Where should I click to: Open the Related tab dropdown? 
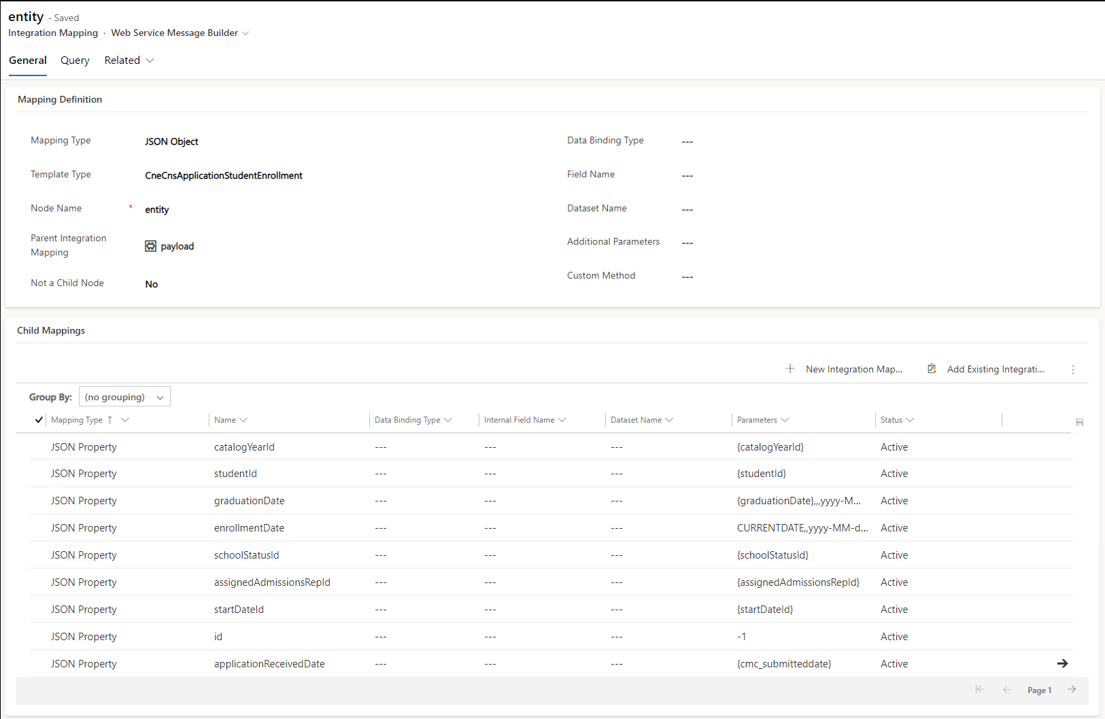[148, 60]
